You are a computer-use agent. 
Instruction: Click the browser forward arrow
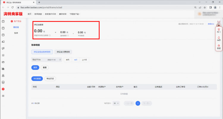click(8, 7)
